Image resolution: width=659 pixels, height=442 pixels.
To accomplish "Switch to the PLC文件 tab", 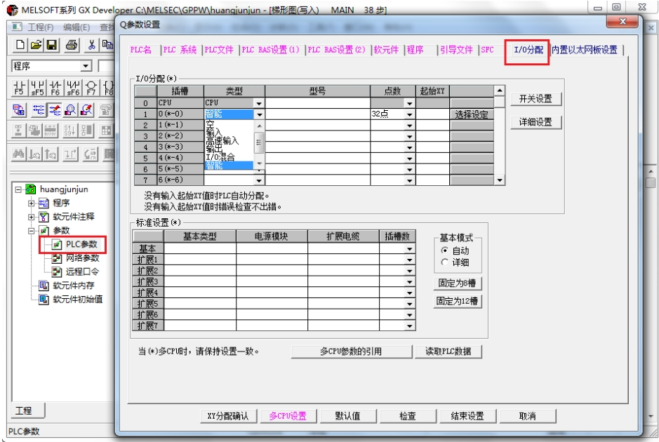I will pos(219,50).
